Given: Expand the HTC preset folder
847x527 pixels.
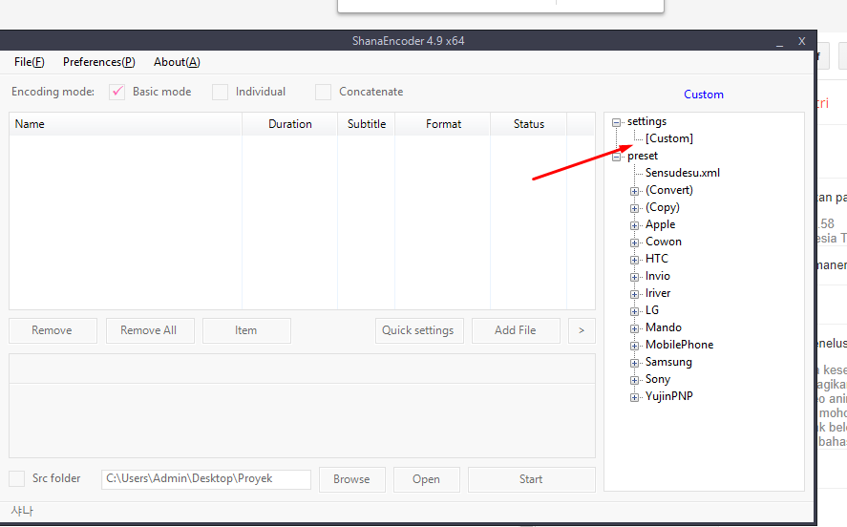Looking at the screenshot, I should (634, 260).
